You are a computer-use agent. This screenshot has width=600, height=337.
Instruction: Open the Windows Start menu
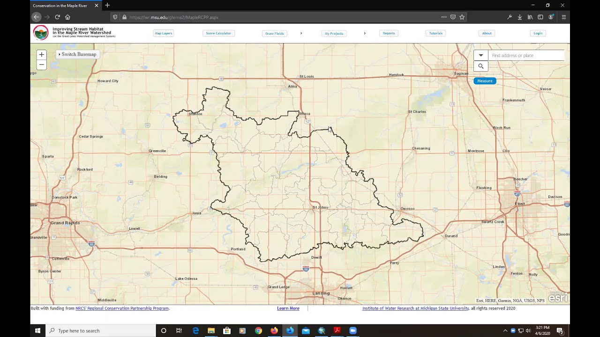coord(37,330)
